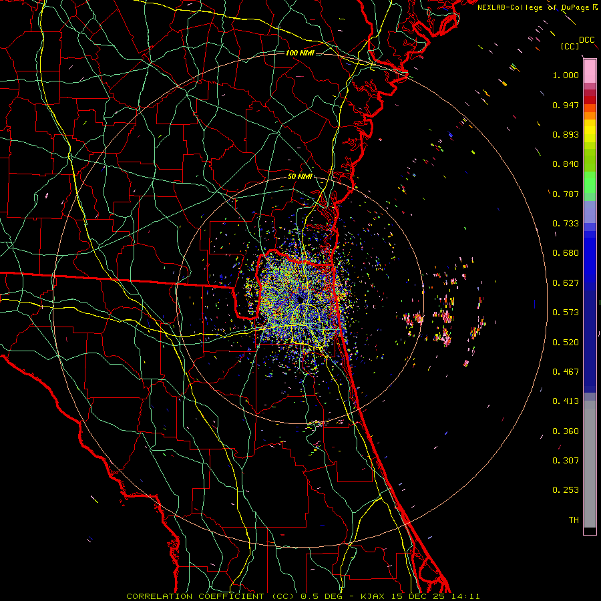Select the 0.467 scale value
Screen dimensions: 601x601
[x=566, y=372]
